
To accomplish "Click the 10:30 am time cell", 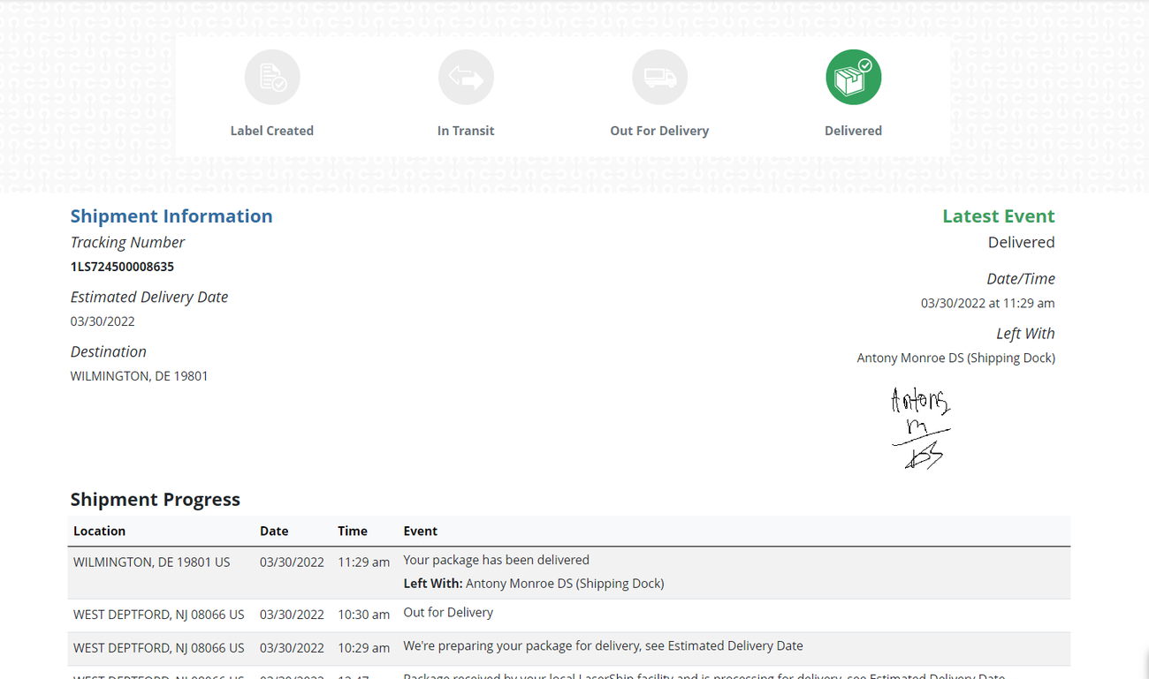I will pyautogui.click(x=363, y=615).
